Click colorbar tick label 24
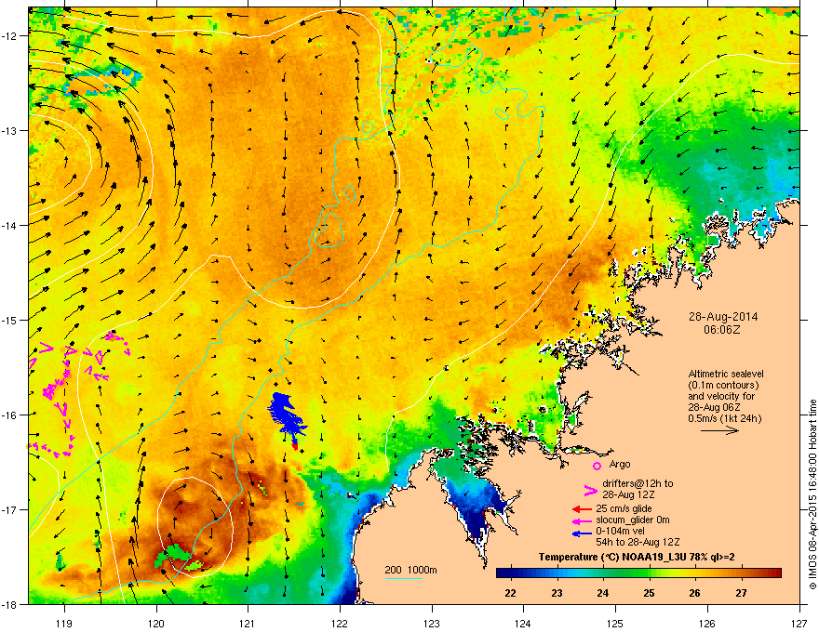Screen dimensions: 819x632 pos(603,593)
